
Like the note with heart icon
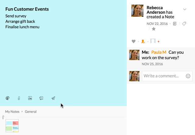click(x=133, y=41)
